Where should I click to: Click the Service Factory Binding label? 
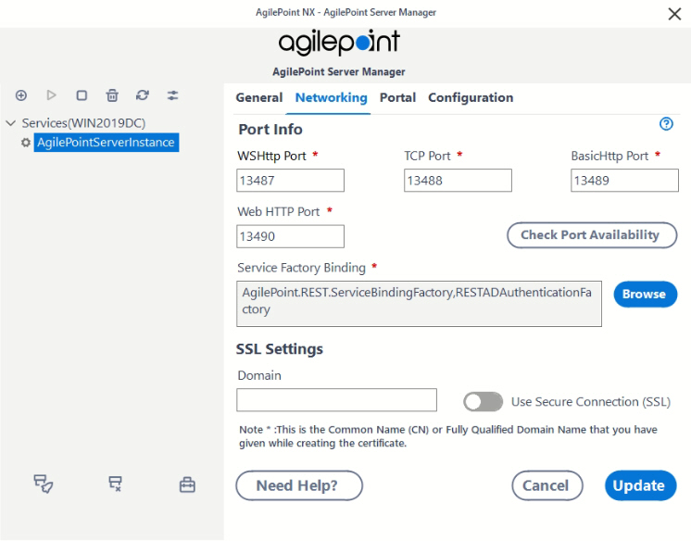pos(301,268)
